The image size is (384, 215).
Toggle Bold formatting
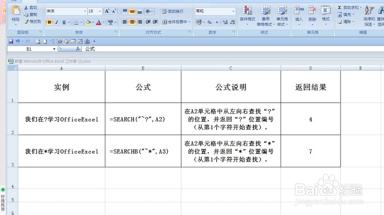[x=50, y=22]
